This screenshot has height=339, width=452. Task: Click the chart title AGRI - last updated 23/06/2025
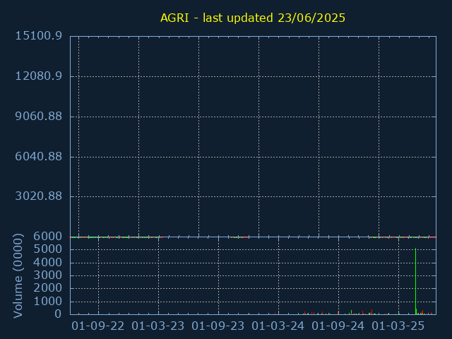253,18
